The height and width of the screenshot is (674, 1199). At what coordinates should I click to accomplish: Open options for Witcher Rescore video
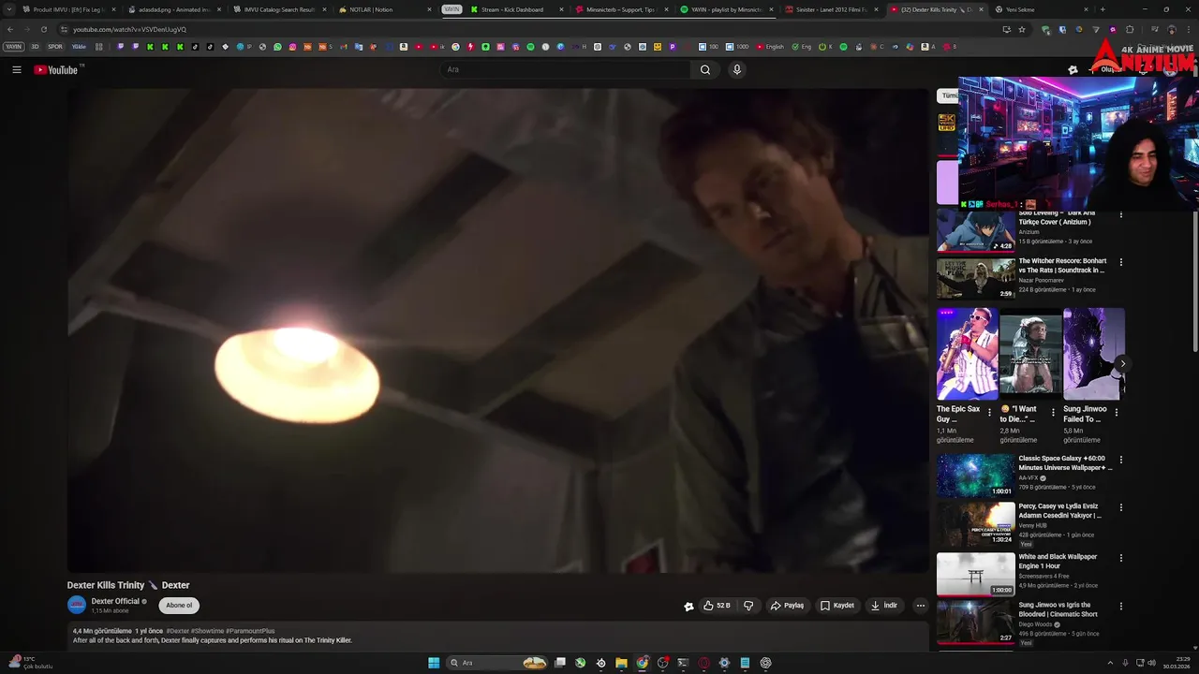click(1120, 262)
